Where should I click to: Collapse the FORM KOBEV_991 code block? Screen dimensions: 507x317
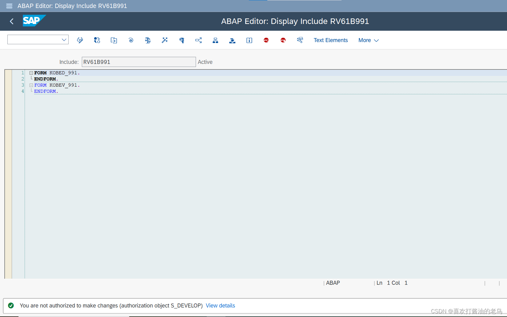coord(31,85)
